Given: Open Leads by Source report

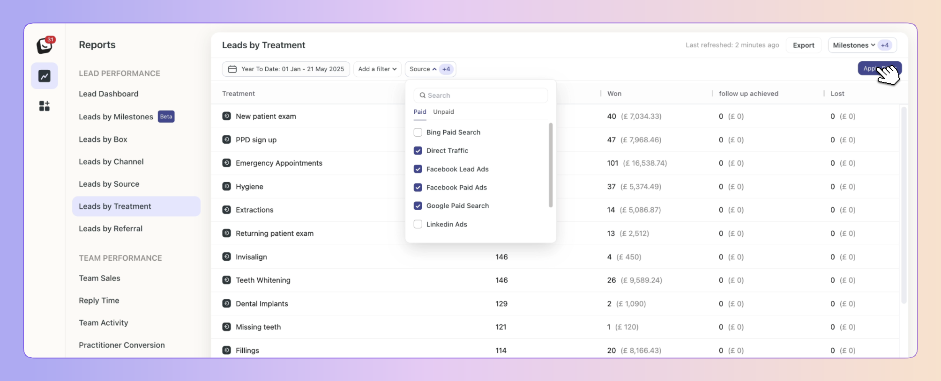Looking at the screenshot, I should click(109, 184).
